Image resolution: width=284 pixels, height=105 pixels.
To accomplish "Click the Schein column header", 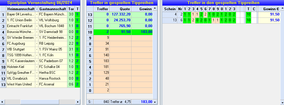I will coord(170,9).
